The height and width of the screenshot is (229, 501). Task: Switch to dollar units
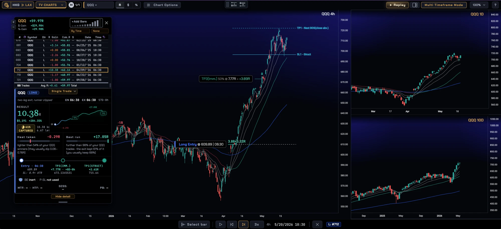[x=128, y=5]
